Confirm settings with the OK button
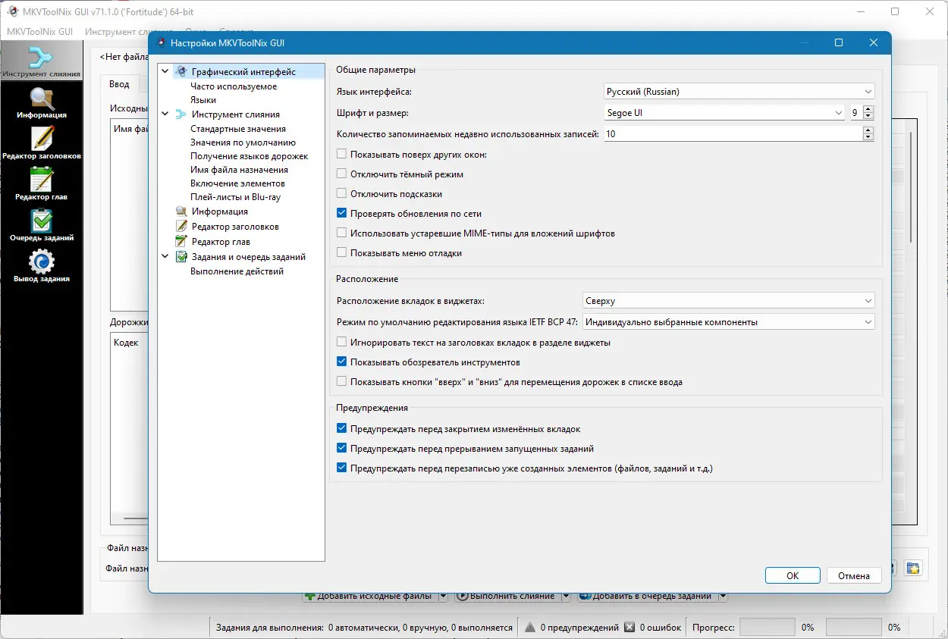This screenshot has height=639, width=948. coord(793,576)
